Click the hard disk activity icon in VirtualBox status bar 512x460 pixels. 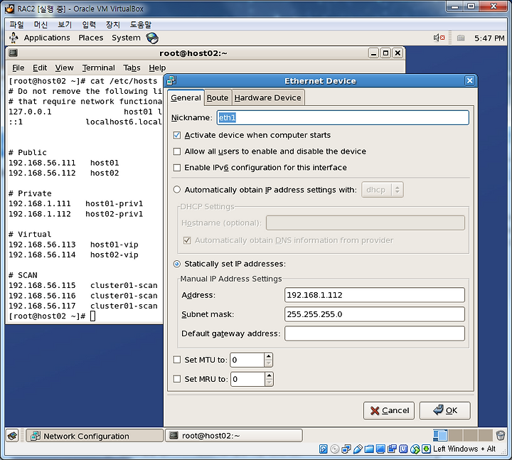[x=323, y=449]
